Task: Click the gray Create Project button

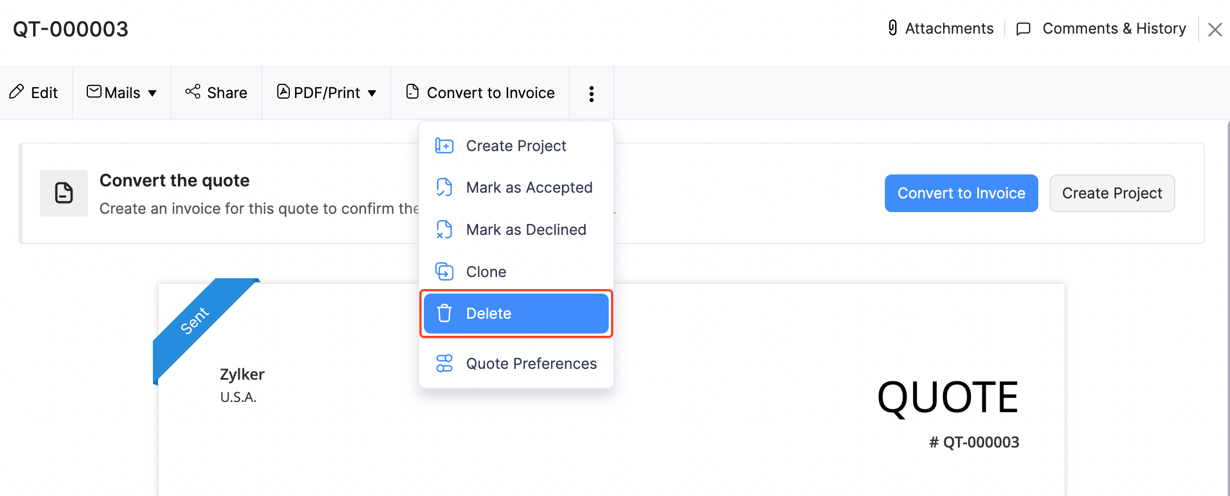Action: pos(1111,193)
